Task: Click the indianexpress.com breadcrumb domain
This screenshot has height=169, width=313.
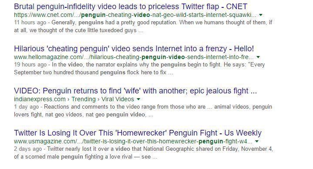Action: pos(40,99)
